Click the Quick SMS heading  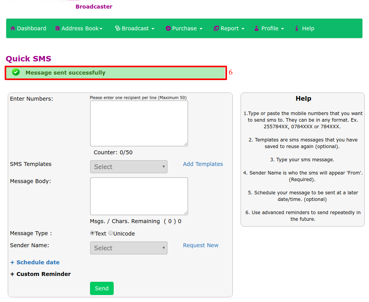coord(28,58)
